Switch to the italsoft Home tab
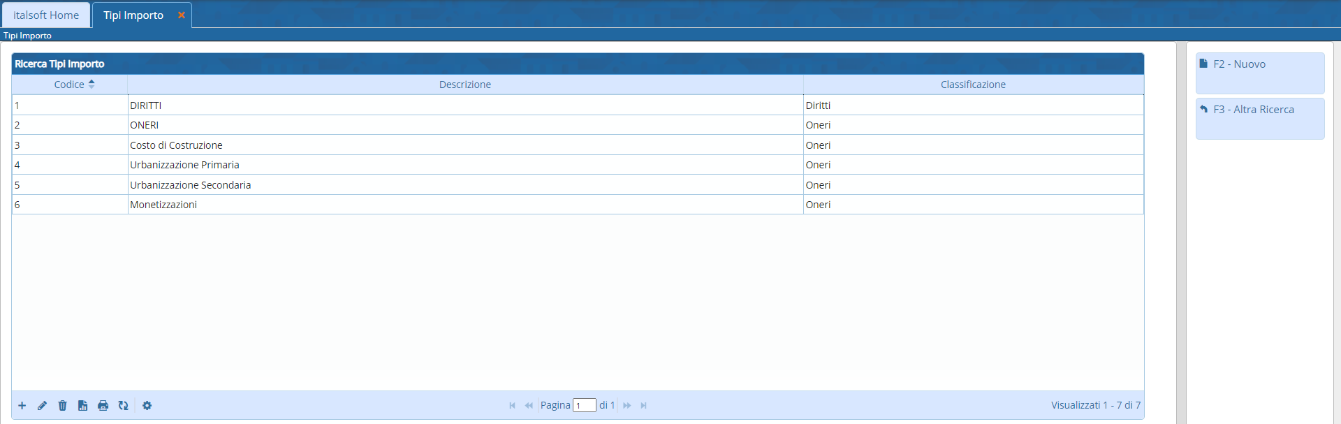 (x=46, y=15)
